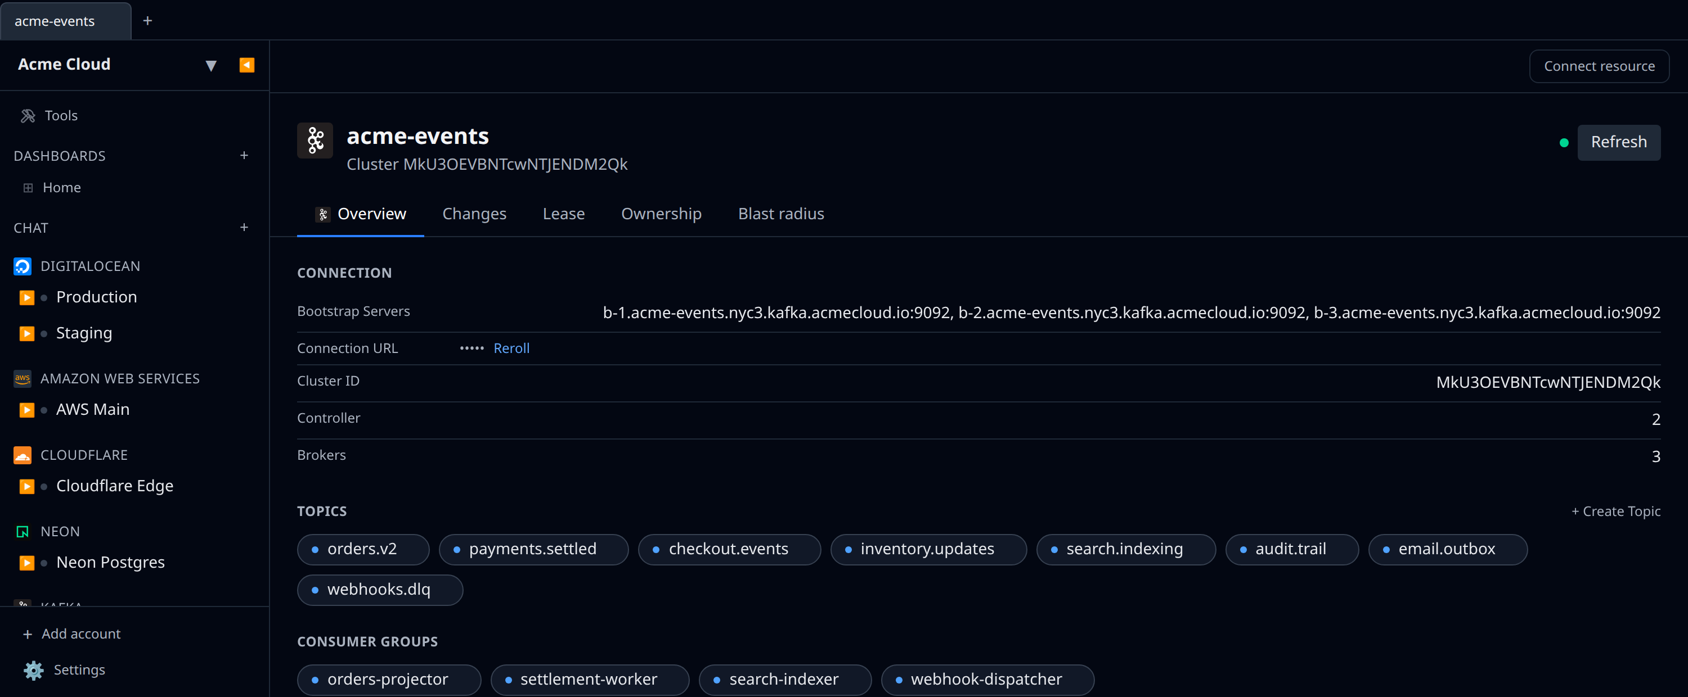Select the Staging account

(84, 333)
